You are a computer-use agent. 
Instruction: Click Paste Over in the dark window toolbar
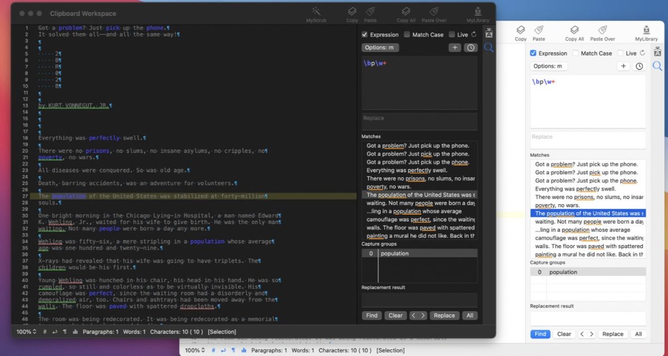434,12
